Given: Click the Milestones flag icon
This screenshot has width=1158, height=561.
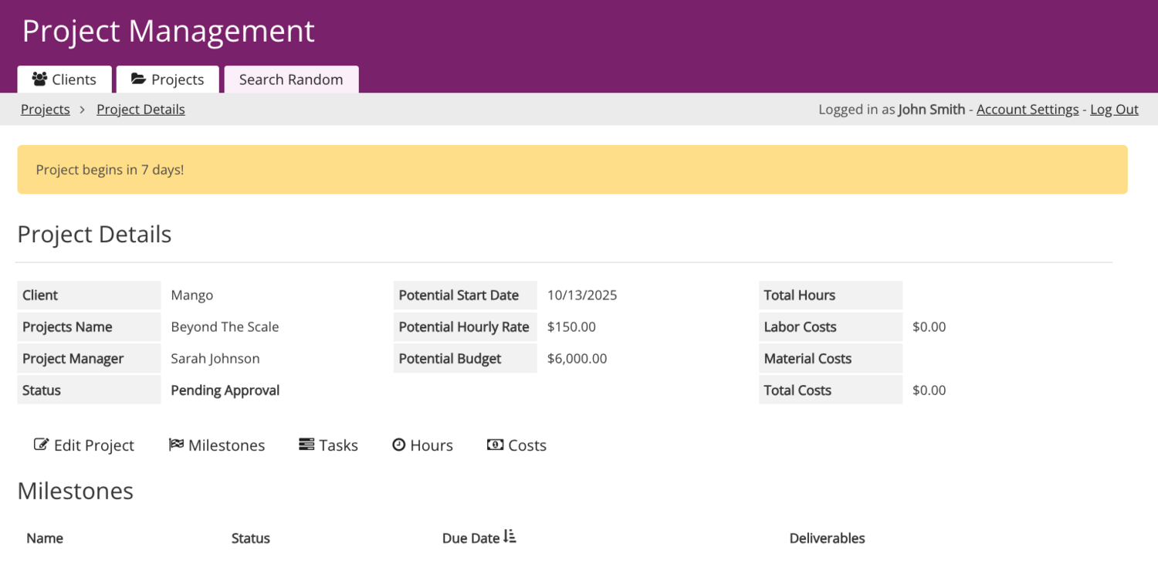Looking at the screenshot, I should [x=176, y=444].
